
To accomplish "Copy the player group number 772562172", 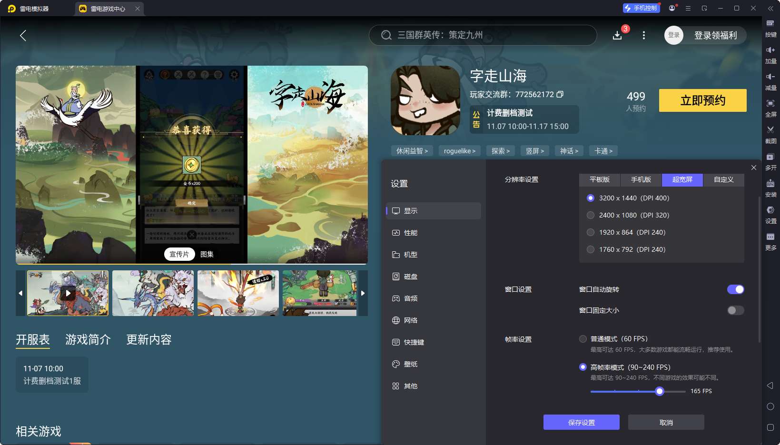I will click(560, 94).
